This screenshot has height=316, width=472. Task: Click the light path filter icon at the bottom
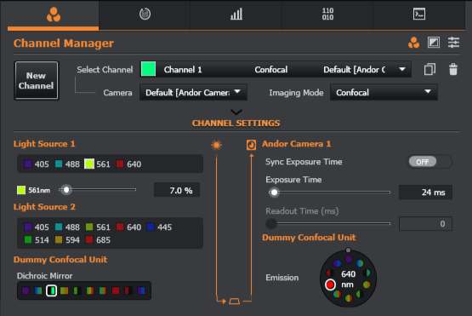(x=234, y=301)
